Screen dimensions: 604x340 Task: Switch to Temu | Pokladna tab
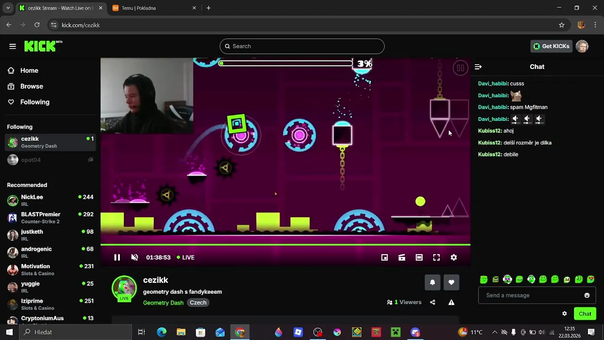(x=153, y=8)
